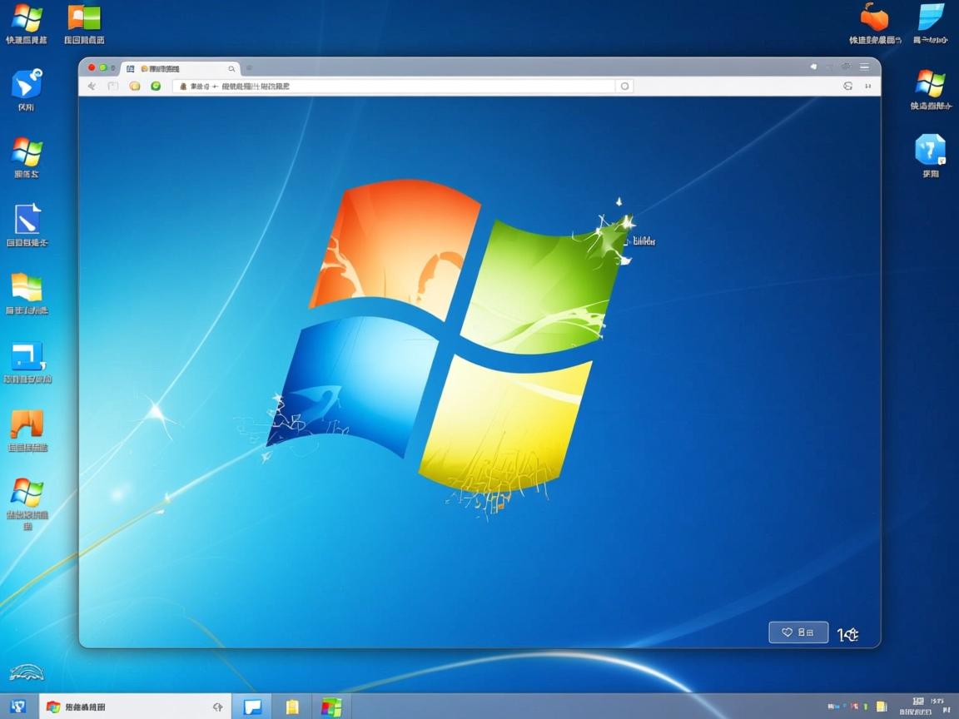Open the dropdown control at the address bar's right edge
Screen dimensions: 959x719
(x=624, y=86)
